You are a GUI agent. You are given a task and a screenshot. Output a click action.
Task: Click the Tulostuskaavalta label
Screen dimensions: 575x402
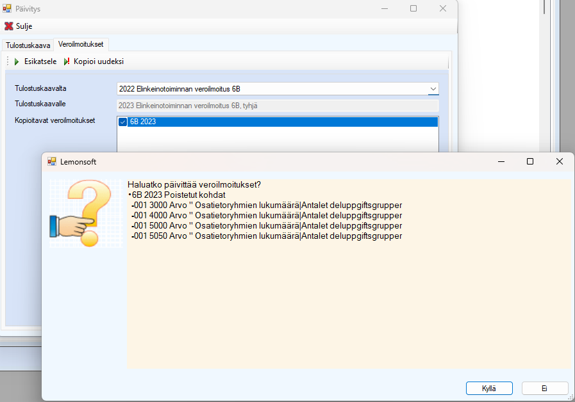[40, 88]
